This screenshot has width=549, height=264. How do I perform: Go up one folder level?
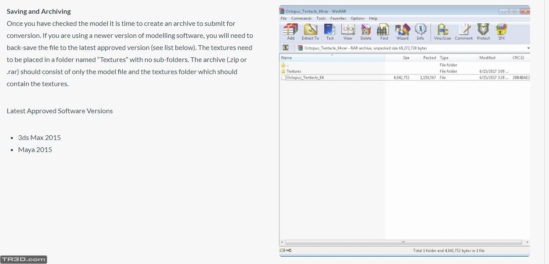click(x=285, y=48)
